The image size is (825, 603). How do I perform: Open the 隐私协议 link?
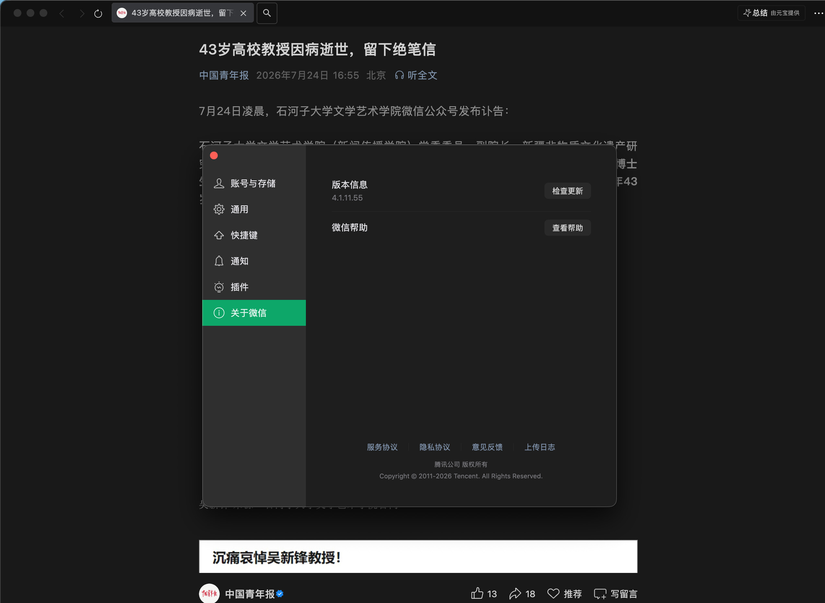435,447
